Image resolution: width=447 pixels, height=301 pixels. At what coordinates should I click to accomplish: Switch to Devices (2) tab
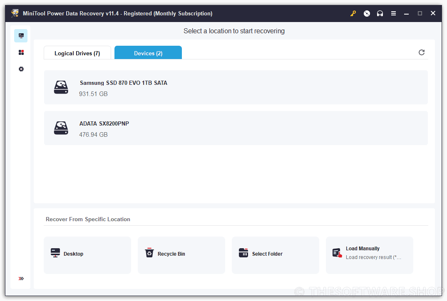[x=148, y=53]
